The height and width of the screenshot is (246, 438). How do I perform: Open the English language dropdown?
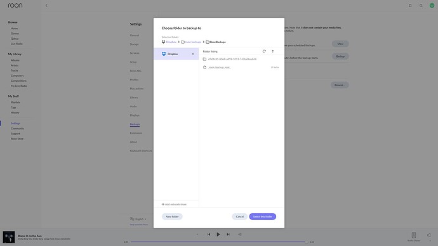pyautogui.click(x=138, y=219)
